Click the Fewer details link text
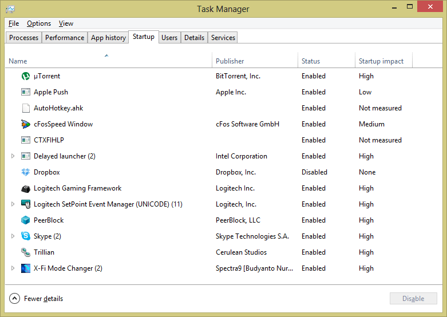 [43, 299]
